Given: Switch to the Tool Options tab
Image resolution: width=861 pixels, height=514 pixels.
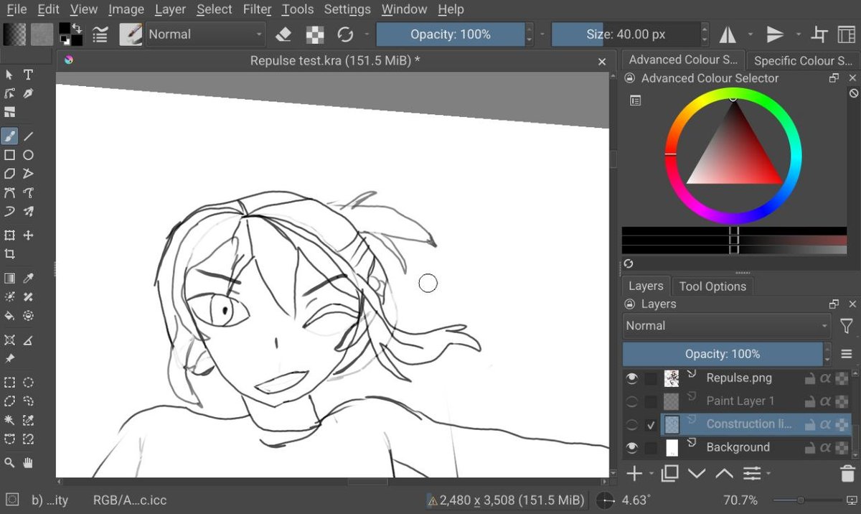Looking at the screenshot, I should (x=712, y=286).
